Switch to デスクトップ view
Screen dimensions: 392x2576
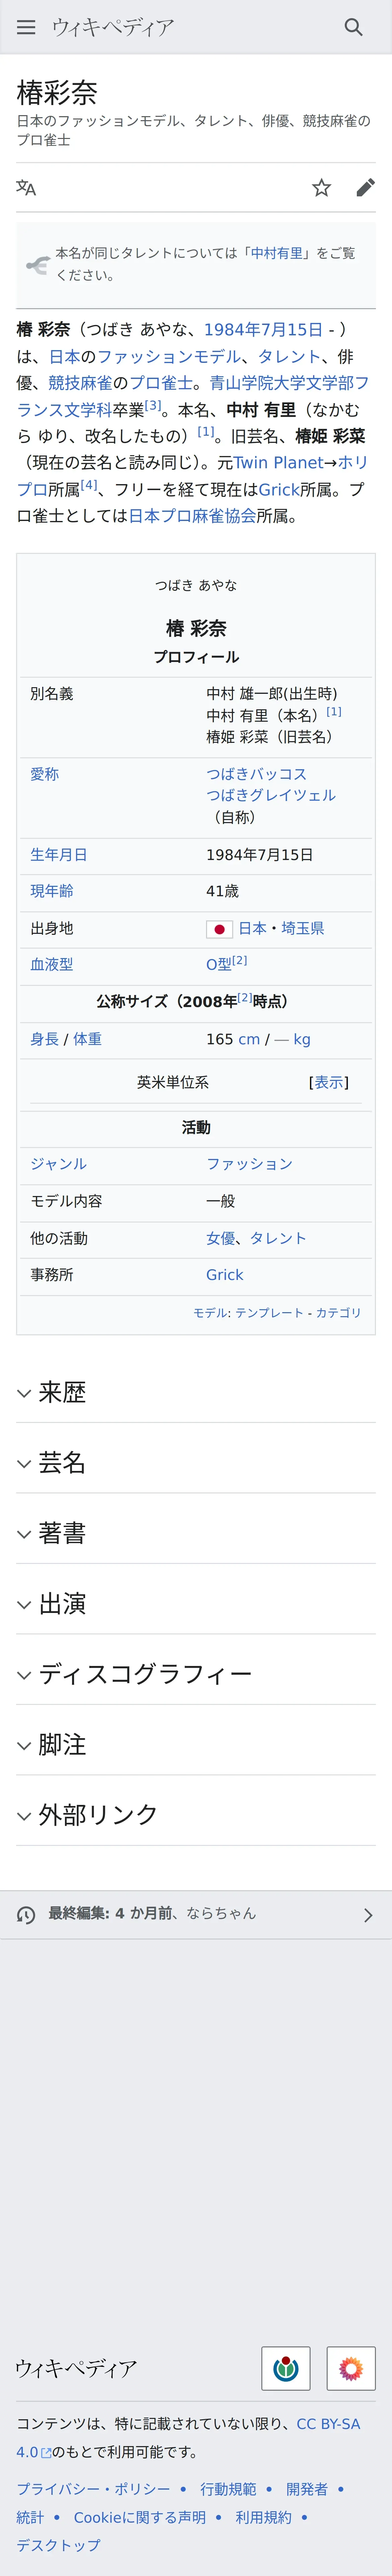click(x=58, y=2545)
